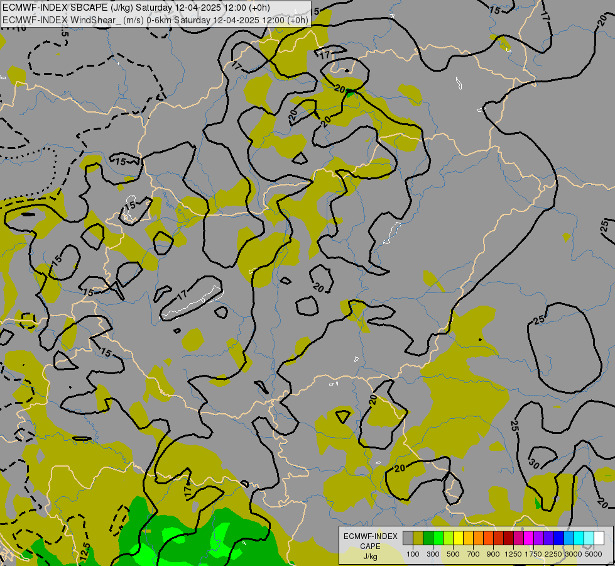Click the pure blue legend swatch
Viewport: 615px width, 566px height.
559,538
